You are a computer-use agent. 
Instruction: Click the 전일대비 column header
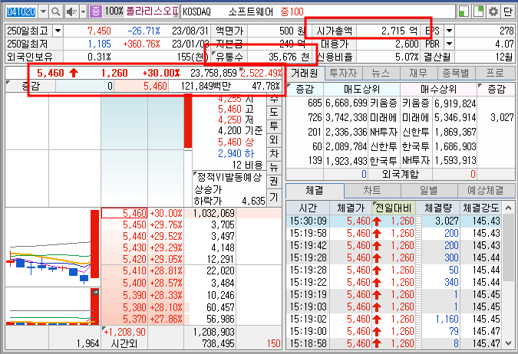click(394, 208)
